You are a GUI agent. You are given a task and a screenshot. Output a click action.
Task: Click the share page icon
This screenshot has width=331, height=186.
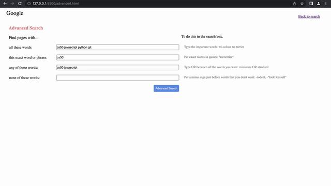(x=294, y=4)
